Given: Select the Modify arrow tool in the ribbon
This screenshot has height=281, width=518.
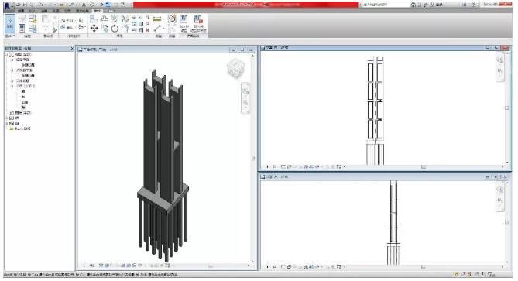Looking at the screenshot, I should 10,22.
